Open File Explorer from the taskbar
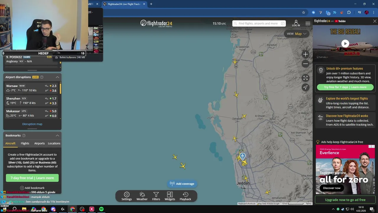 24,209
